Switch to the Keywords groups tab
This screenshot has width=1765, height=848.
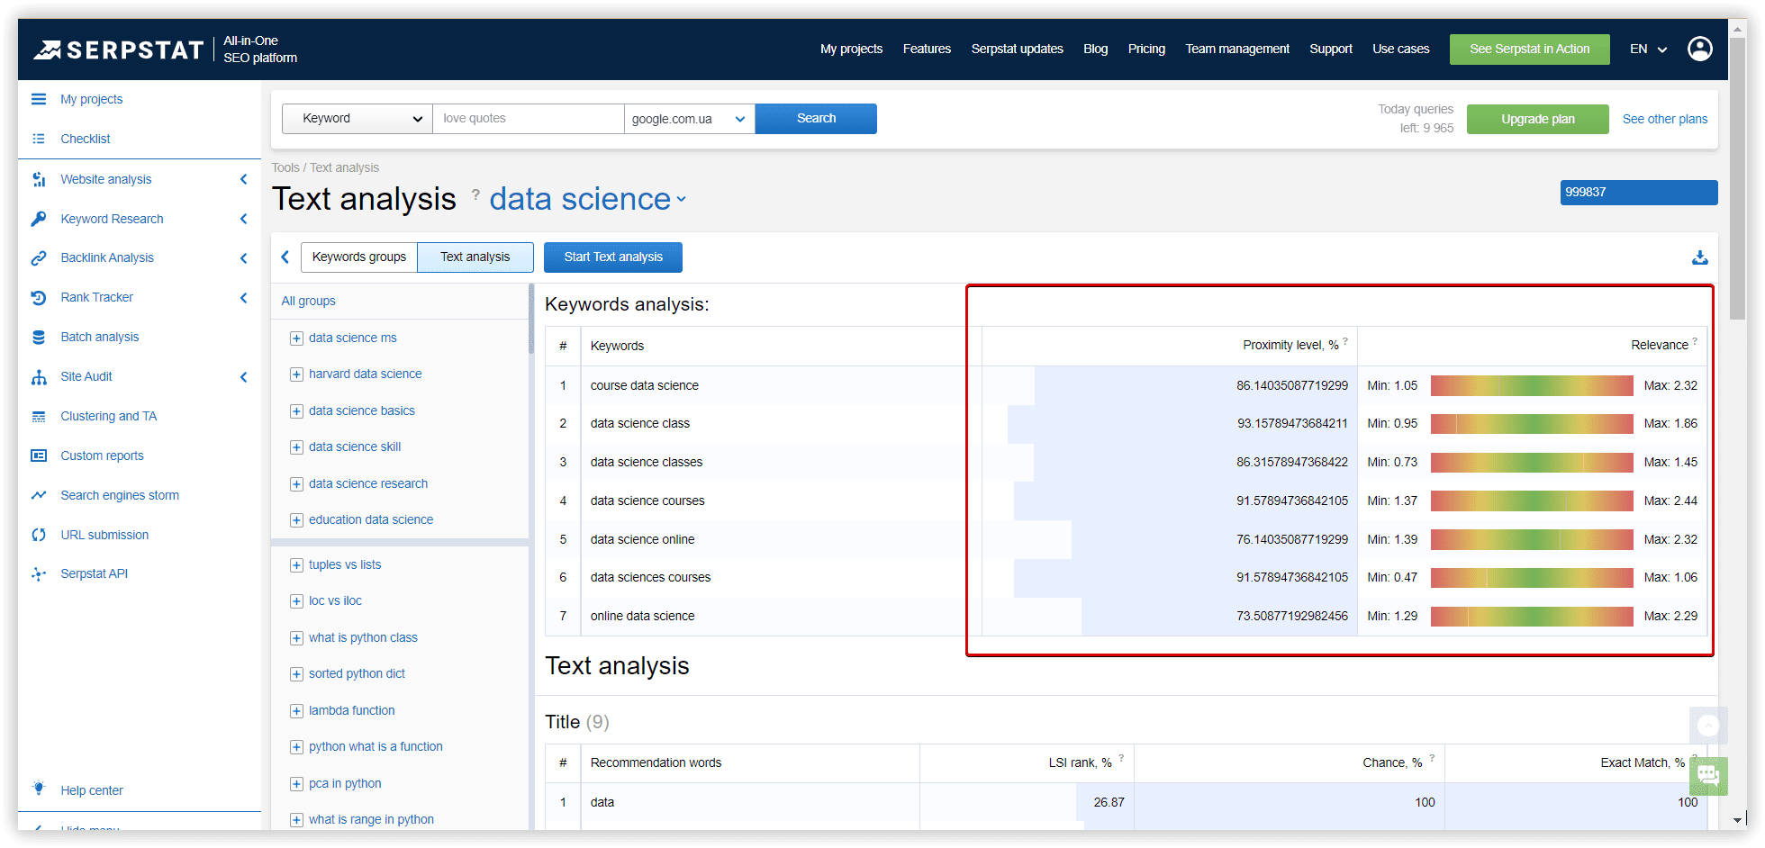(x=358, y=257)
